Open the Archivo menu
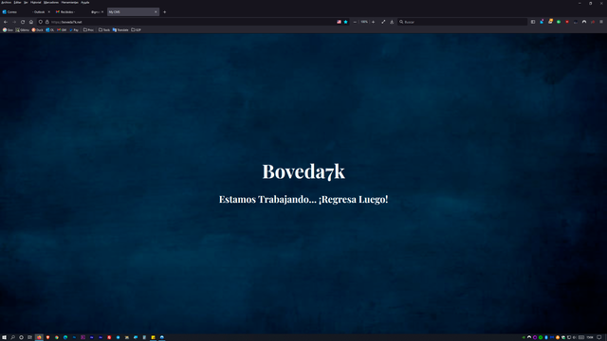Screen dimensions: 607x341 click(7, 2)
